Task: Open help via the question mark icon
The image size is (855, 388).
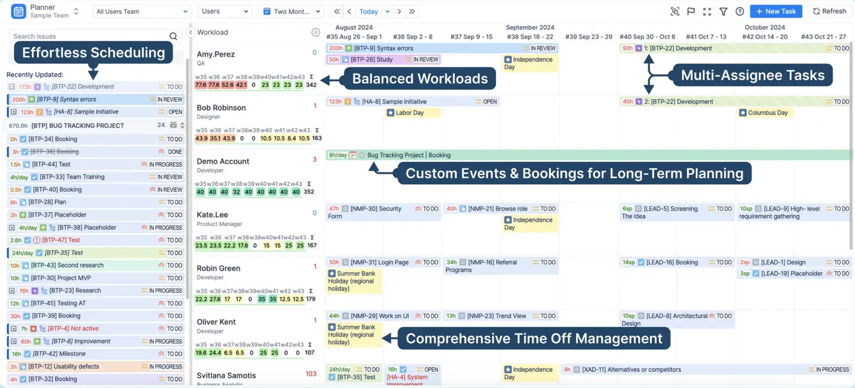Action: point(740,11)
